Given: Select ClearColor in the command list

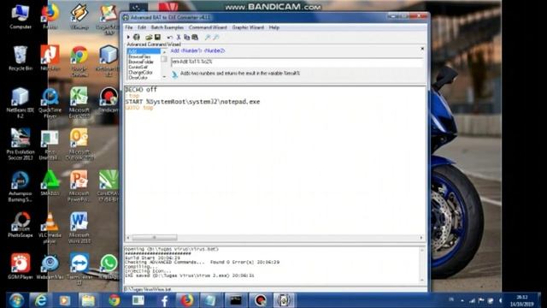Looking at the screenshot, I should pos(144,77).
